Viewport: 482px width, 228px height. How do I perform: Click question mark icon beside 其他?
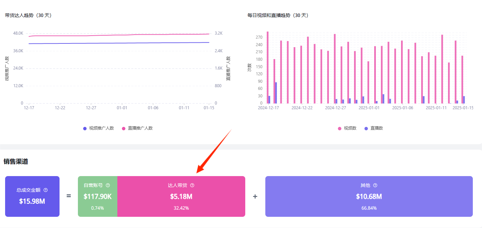[375, 185]
